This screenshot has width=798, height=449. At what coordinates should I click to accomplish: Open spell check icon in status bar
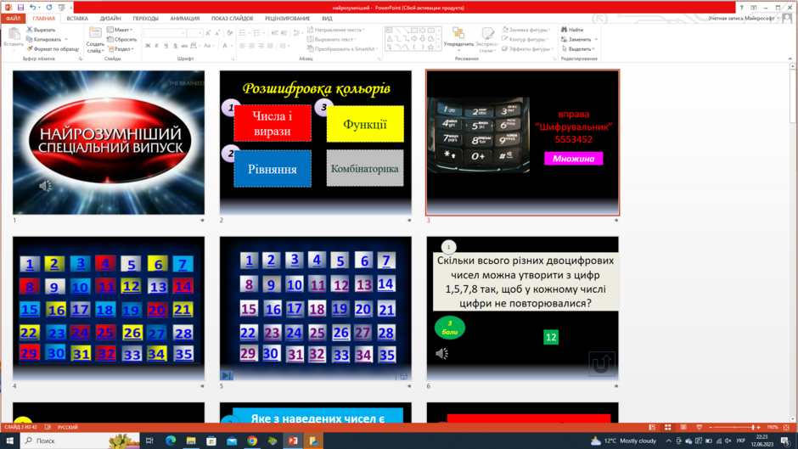48,427
